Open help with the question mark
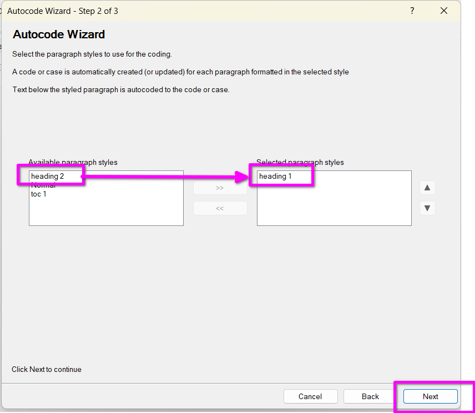This screenshot has width=475, height=413. pyautogui.click(x=412, y=11)
